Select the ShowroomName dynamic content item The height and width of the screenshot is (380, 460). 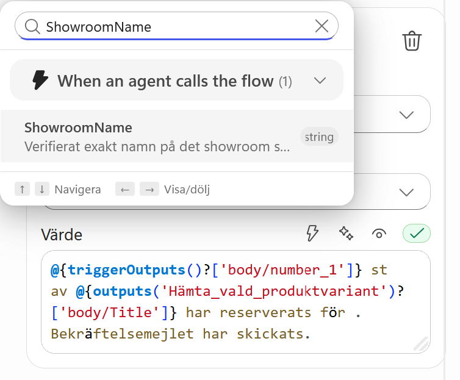coord(177,137)
